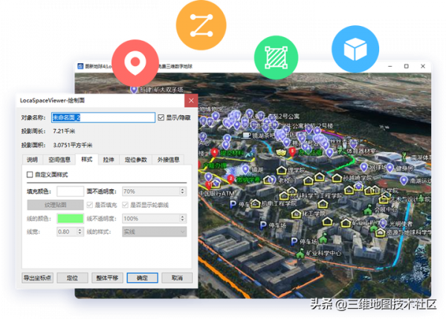Click the orange polyline path feature icon
Screen dimensions: 446x319
201,25
